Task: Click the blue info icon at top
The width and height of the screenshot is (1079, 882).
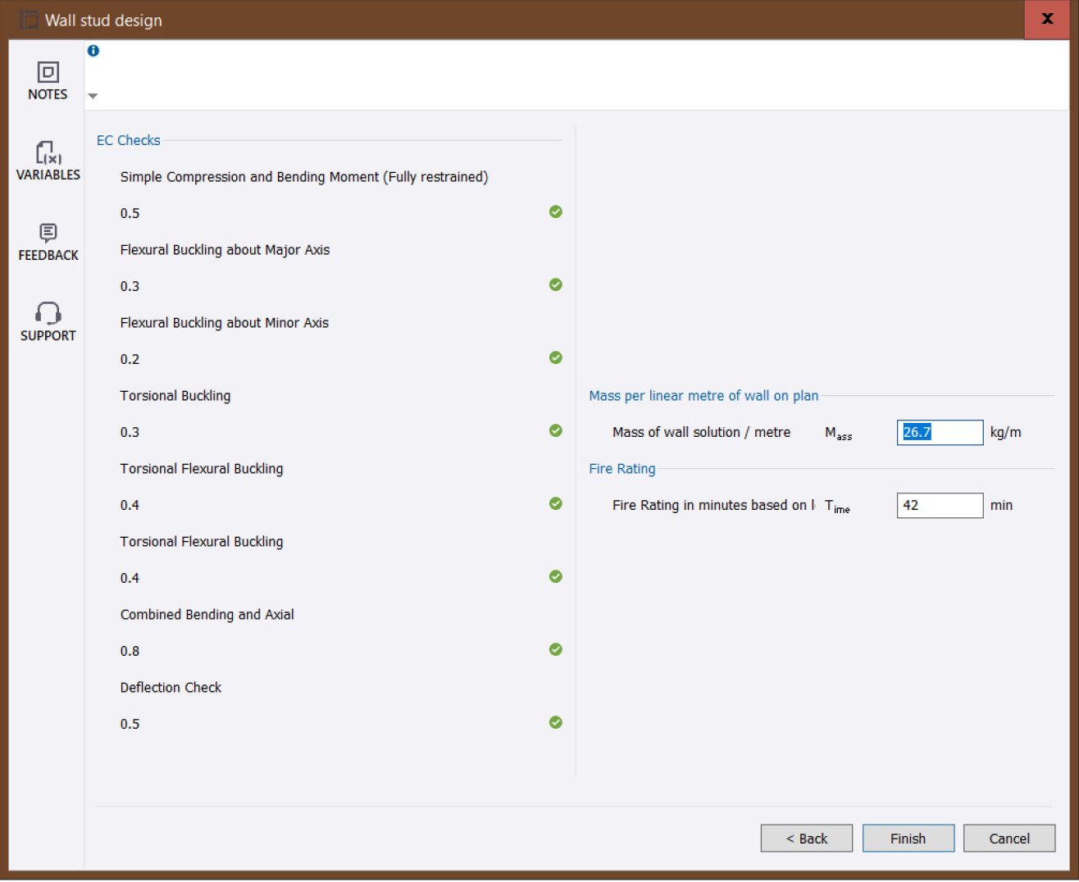Action: tap(93, 51)
